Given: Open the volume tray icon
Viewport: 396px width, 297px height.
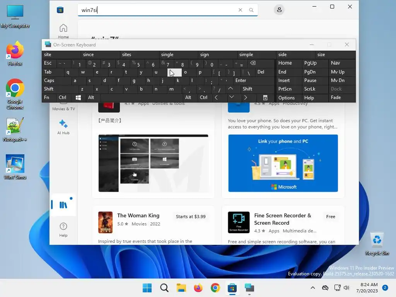Looking at the screenshot, I should (x=346, y=288).
